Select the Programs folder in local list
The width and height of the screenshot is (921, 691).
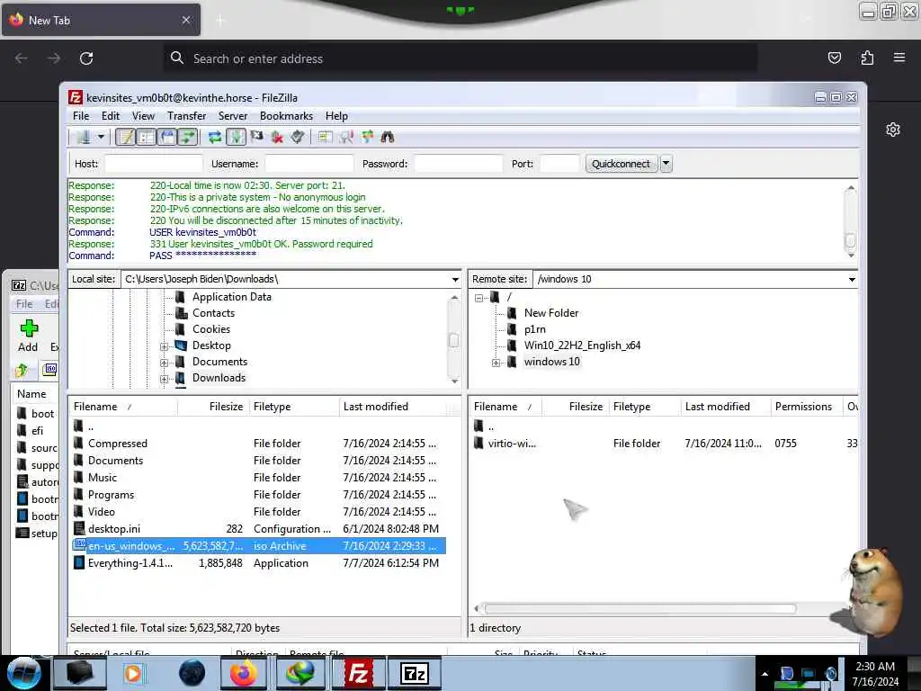(111, 495)
